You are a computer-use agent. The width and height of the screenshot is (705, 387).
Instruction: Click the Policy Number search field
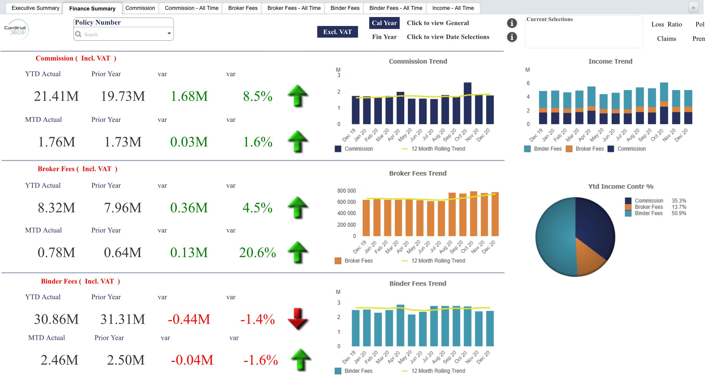(122, 34)
